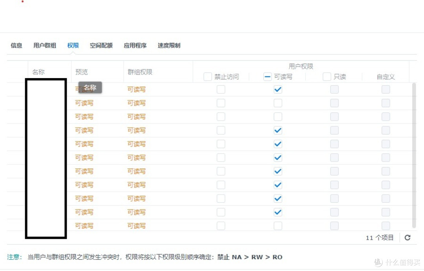
Task: Click the 预览 column header
Action: coord(82,72)
